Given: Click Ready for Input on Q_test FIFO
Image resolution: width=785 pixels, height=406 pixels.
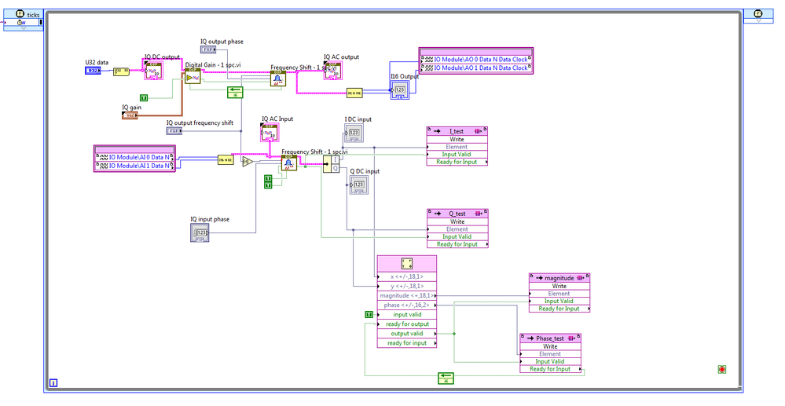Looking at the screenshot, I should click(457, 244).
